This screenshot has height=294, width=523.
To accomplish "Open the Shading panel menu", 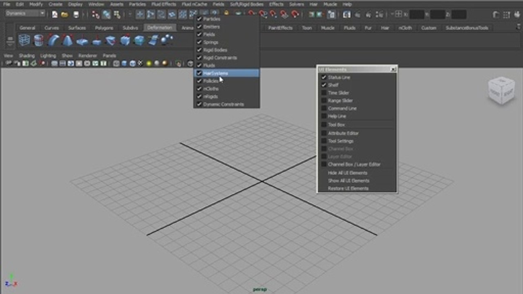I will click(27, 56).
